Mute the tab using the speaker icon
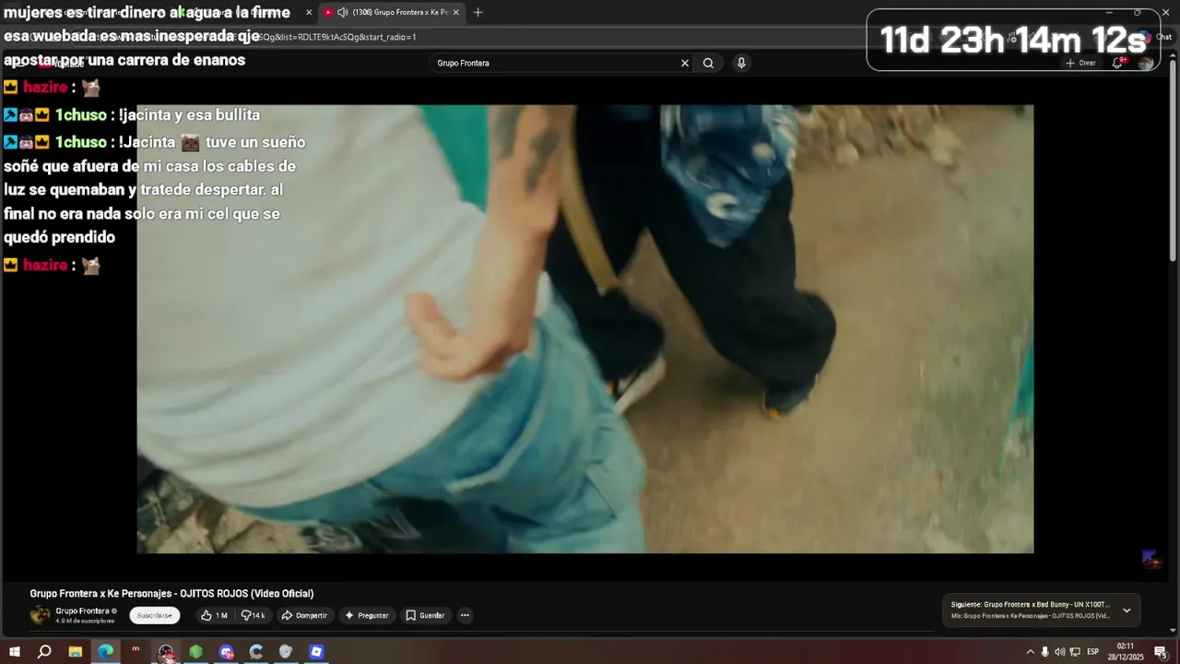1180x664 pixels. tap(342, 12)
